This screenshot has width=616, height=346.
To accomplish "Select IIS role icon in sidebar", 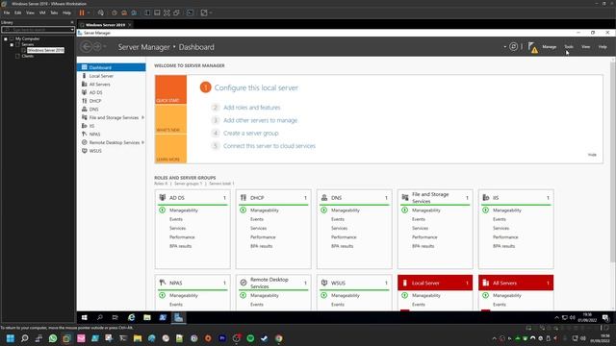I will (x=84, y=126).
